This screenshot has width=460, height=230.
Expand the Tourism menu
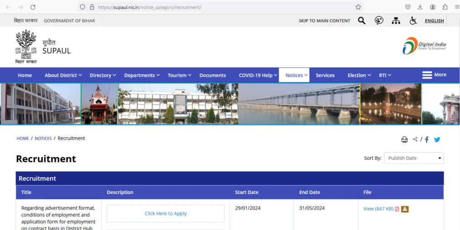[179, 75]
